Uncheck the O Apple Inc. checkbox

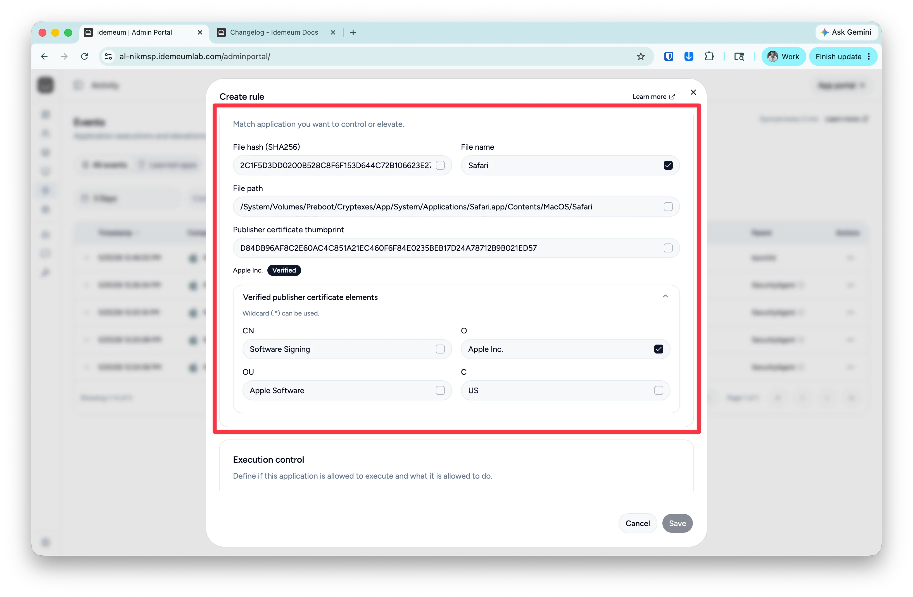[x=659, y=349]
